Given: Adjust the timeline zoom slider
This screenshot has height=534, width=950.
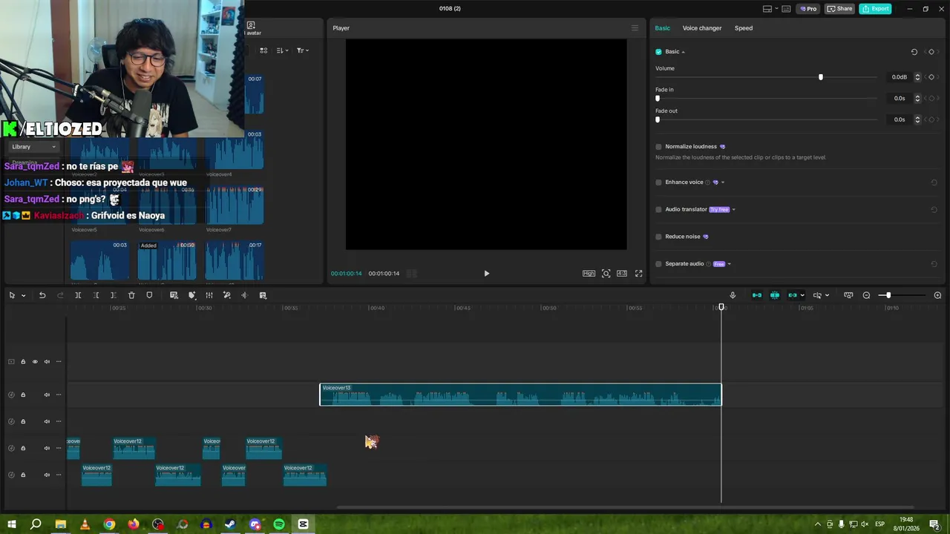Looking at the screenshot, I should tap(888, 295).
